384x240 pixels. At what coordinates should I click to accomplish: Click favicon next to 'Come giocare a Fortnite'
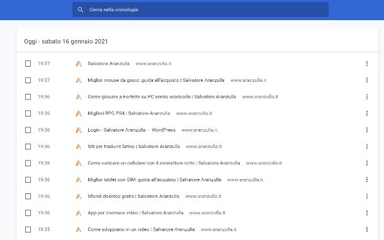point(78,97)
